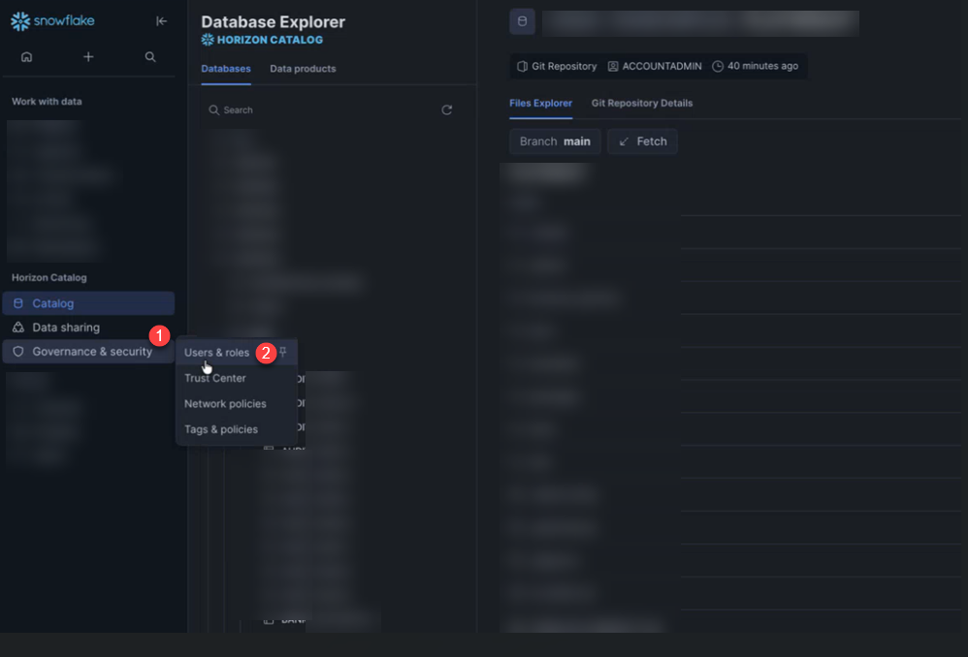The height and width of the screenshot is (657, 968).
Task: Open search with the sidebar magnifier icon
Action: click(150, 57)
